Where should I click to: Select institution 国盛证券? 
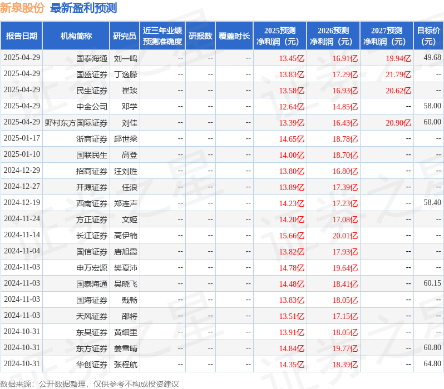[x=92, y=74]
